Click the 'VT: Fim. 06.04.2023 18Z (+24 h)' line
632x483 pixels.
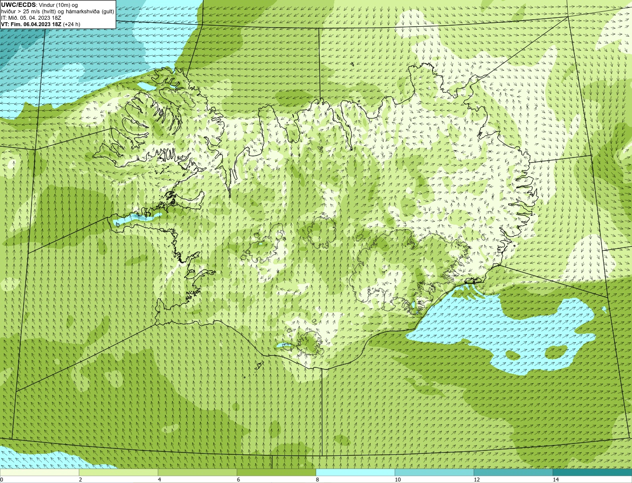(40, 24)
